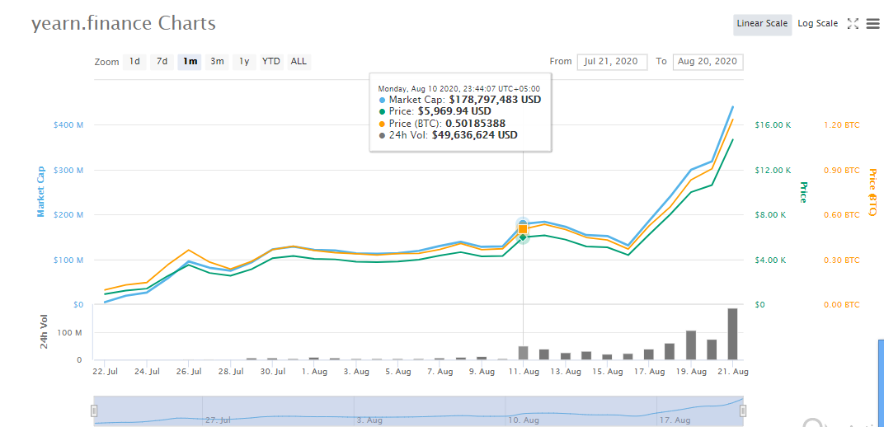Screen dimensions: 884x427
Task: Switch to Log Scale
Action: pos(817,24)
